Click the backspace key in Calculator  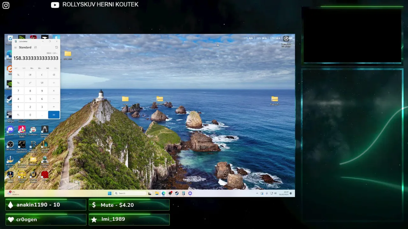pyautogui.click(x=54, y=75)
